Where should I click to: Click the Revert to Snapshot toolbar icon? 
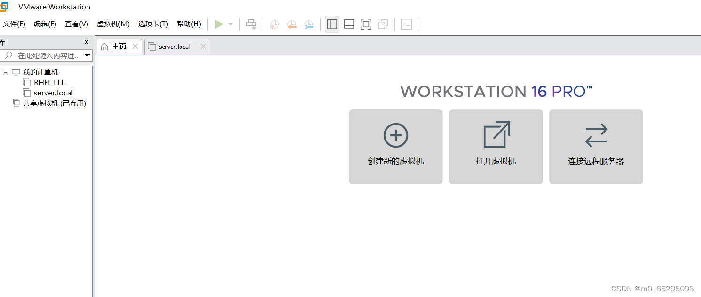[291, 24]
